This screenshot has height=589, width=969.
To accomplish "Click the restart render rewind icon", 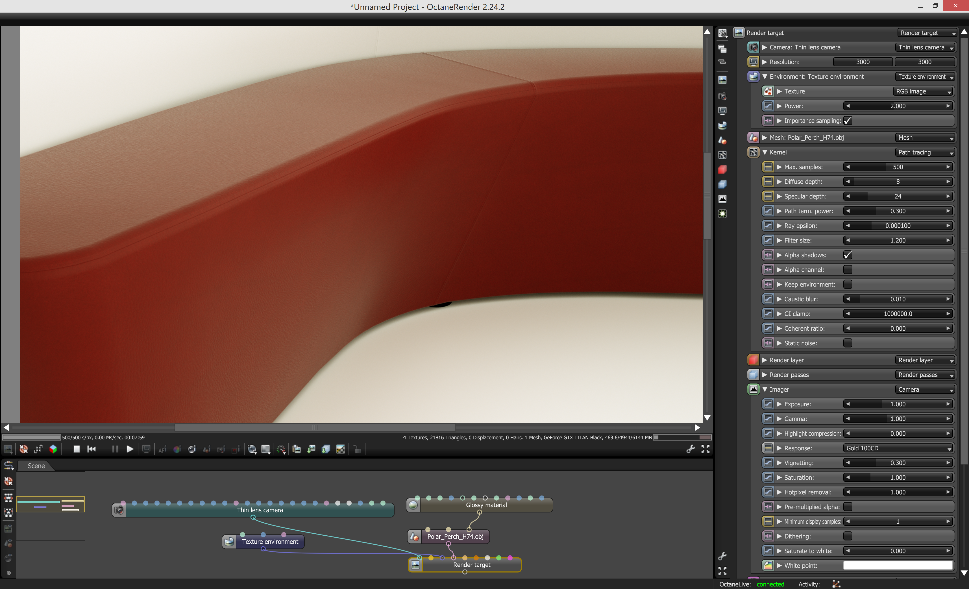I will [x=92, y=449].
